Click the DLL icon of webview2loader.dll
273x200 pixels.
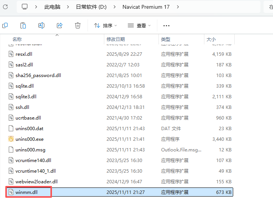pos(11,181)
